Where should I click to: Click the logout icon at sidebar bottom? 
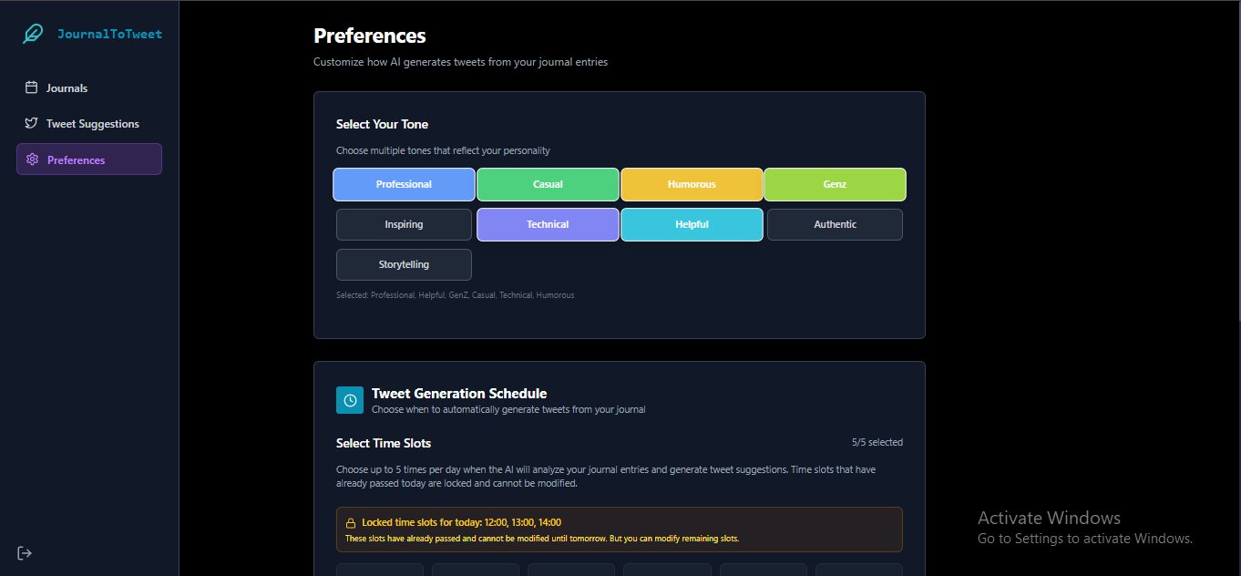(x=25, y=552)
